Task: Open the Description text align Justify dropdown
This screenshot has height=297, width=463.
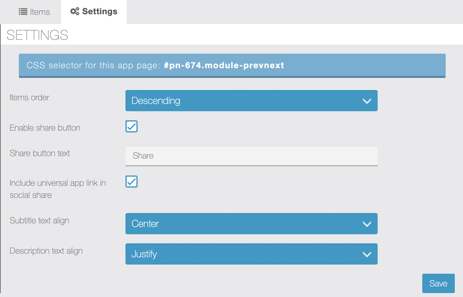Action: pyautogui.click(x=251, y=254)
